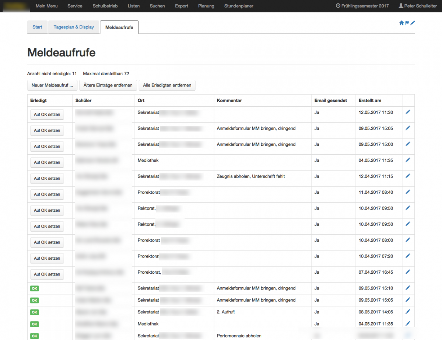Edit the Mediothek entry from 04.05.2017 11:35

(408, 160)
